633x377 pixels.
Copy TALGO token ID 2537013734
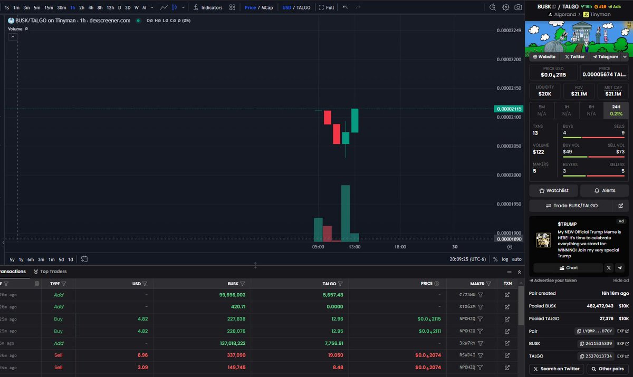point(597,356)
